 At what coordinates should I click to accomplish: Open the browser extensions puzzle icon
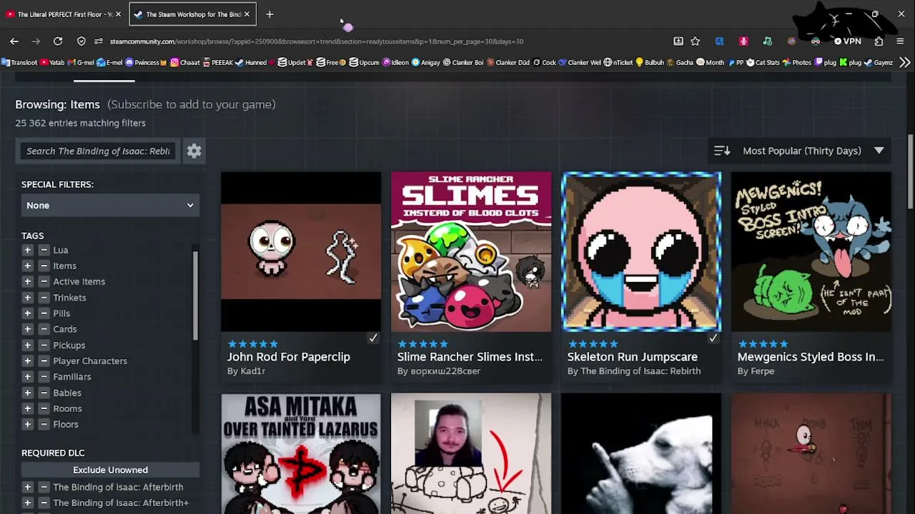click(879, 41)
